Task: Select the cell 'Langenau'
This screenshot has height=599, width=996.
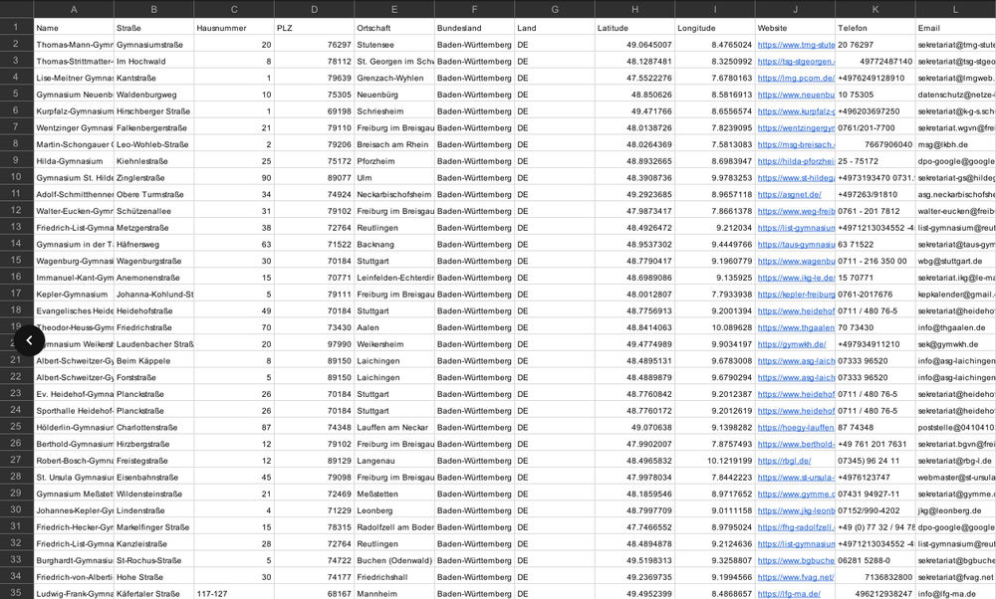Action: tap(394, 461)
